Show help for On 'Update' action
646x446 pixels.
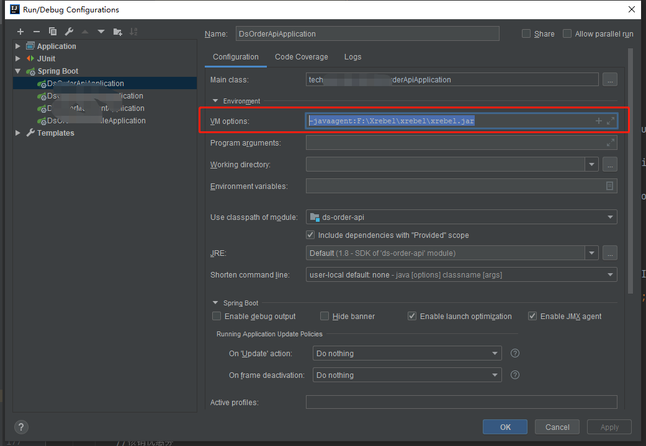coord(515,353)
